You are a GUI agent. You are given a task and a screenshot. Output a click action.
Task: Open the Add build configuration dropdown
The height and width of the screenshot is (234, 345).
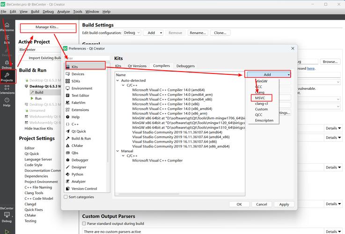pyautogui.click(x=153, y=33)
